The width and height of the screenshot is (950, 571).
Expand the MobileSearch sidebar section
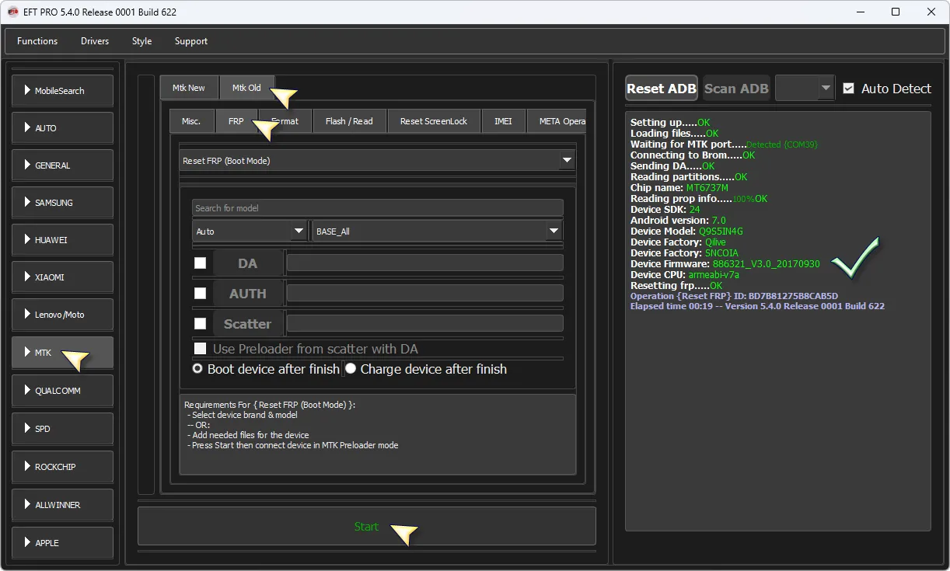pyautogui.click(x=63, y=91)
